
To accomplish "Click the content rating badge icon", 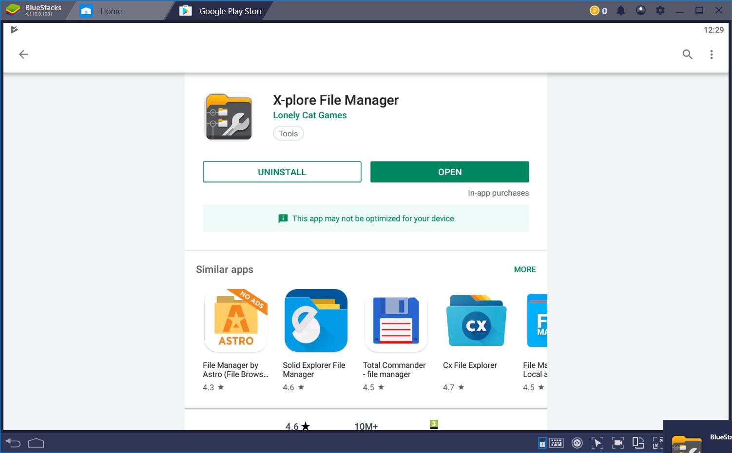I will 434,424.
